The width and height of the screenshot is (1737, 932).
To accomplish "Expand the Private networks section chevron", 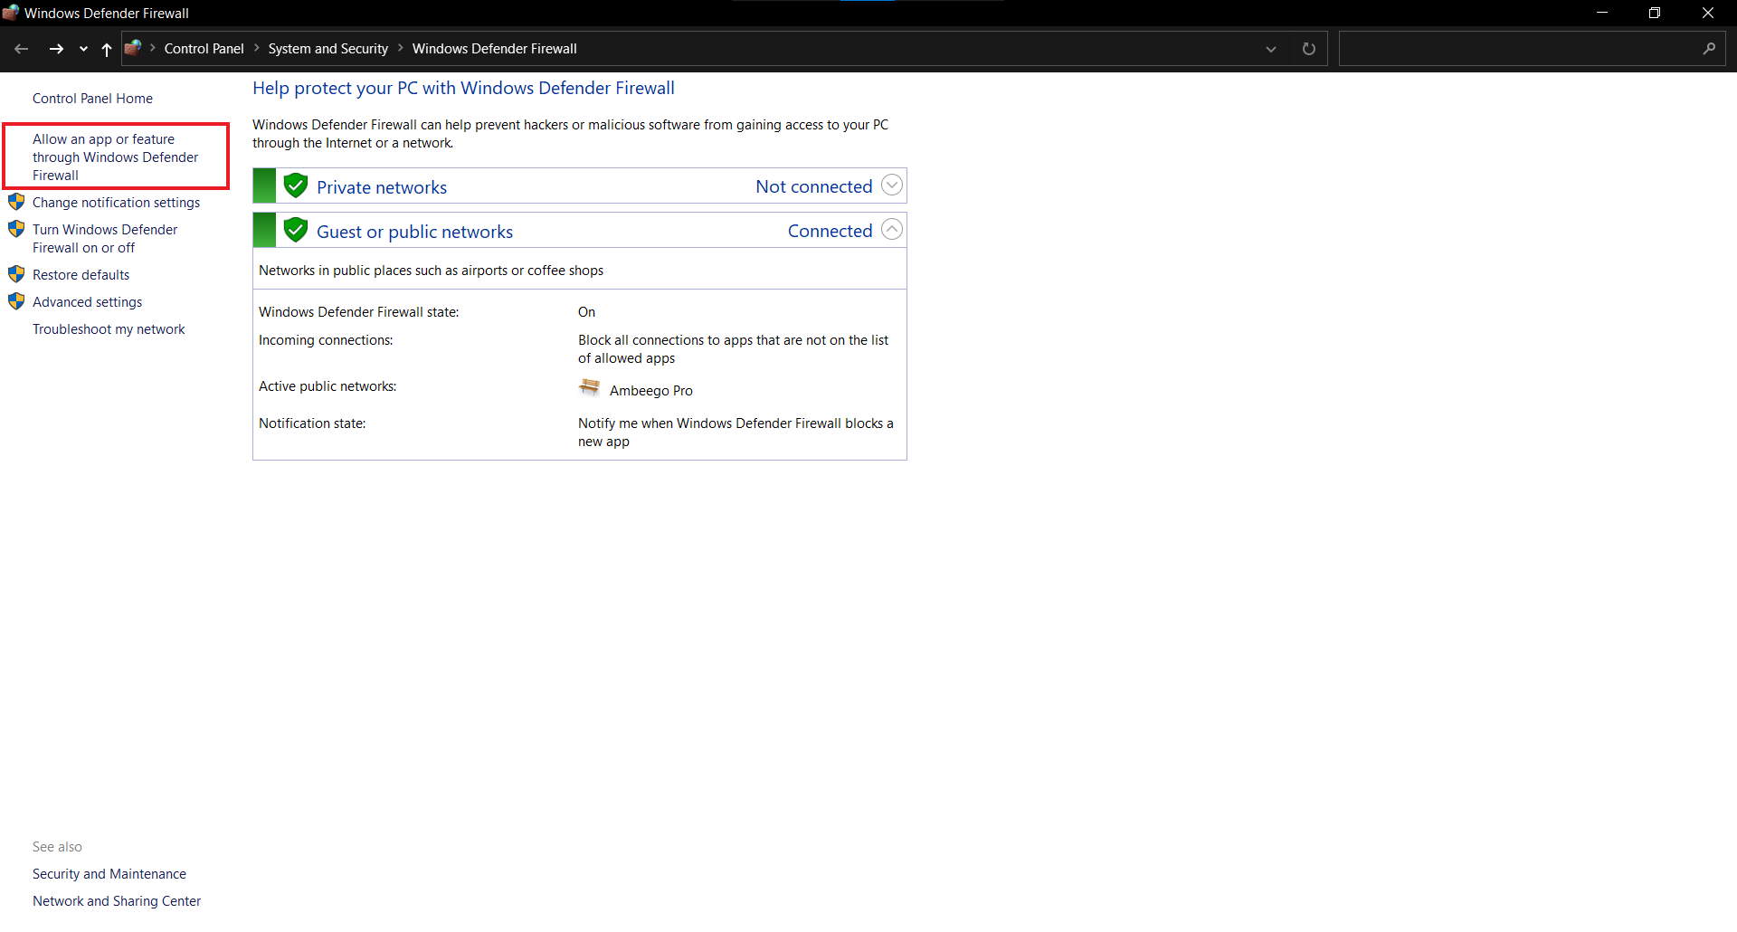I will (891, 185).
